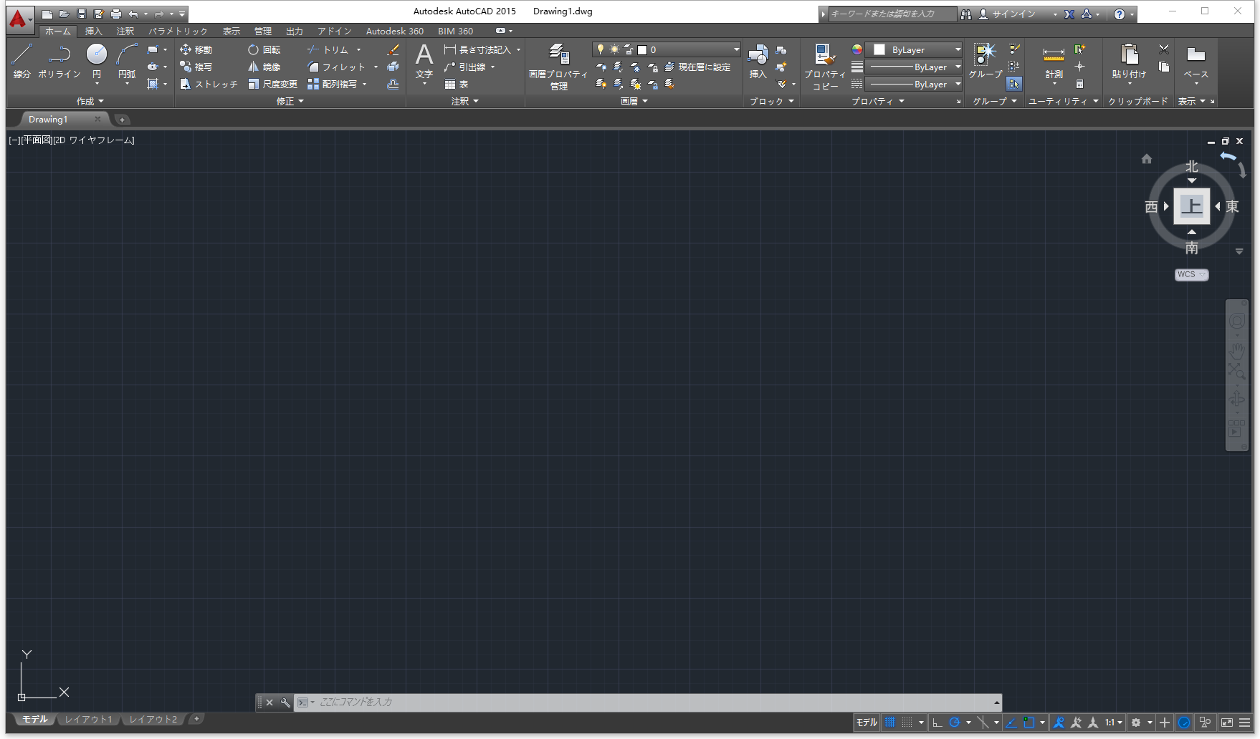
Task: Open the ByLayer color dropdown
Action: (915, 49)
